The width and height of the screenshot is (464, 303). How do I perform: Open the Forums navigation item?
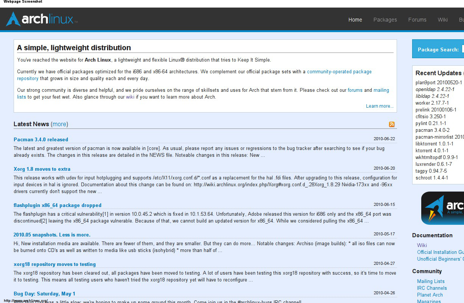(417, 20)
